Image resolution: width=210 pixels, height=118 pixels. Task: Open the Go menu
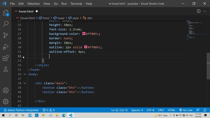[x=55, y=4]
